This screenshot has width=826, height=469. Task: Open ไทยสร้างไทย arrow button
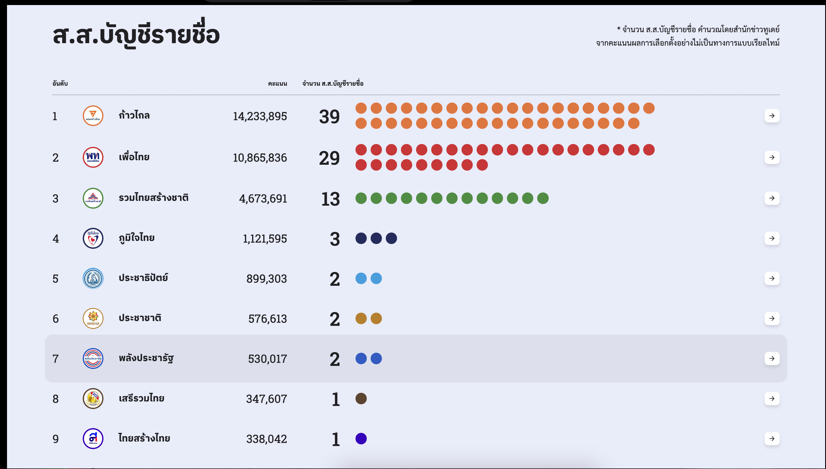point(772,438)
